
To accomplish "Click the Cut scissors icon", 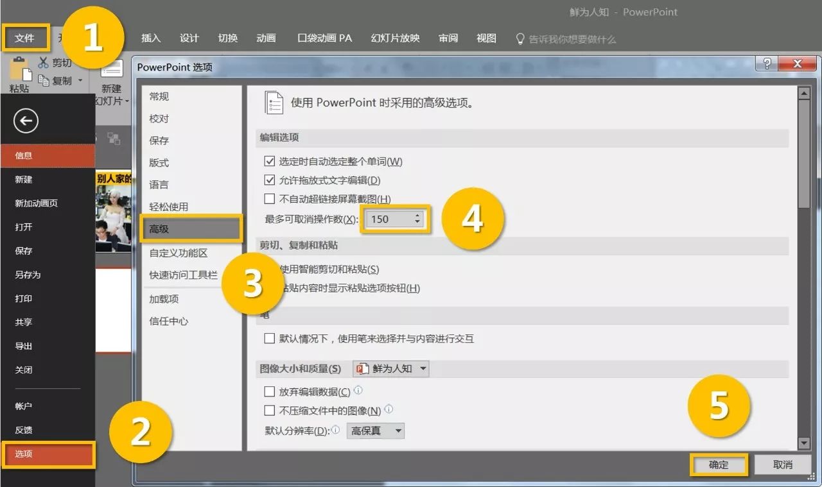I will tap(44, 62).
